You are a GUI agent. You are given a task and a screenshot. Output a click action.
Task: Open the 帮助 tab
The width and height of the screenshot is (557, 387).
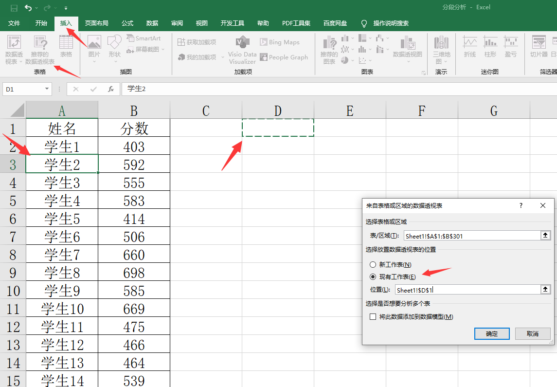pos(263,23)
